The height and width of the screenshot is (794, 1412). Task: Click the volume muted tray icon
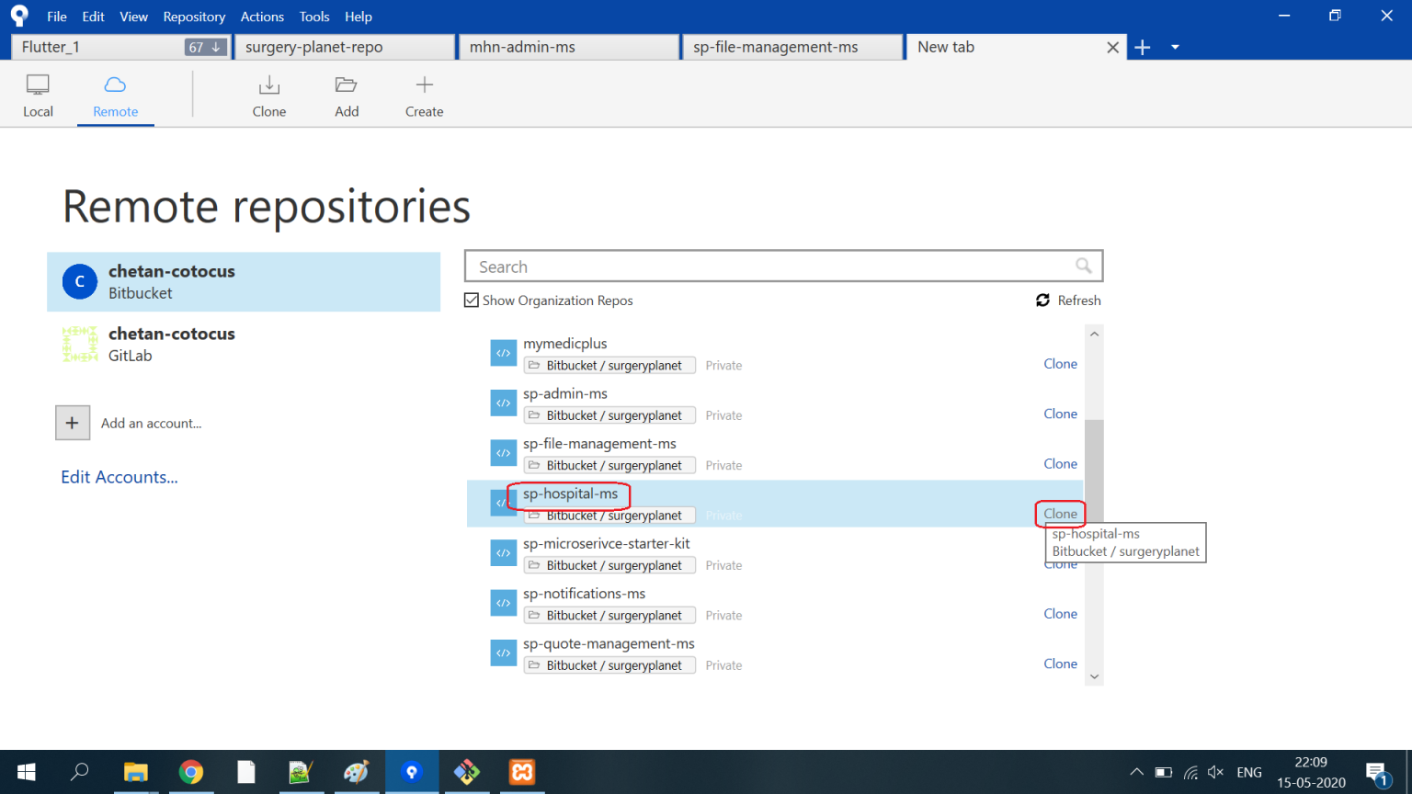pyautogui.click(x=1215, y=772)
